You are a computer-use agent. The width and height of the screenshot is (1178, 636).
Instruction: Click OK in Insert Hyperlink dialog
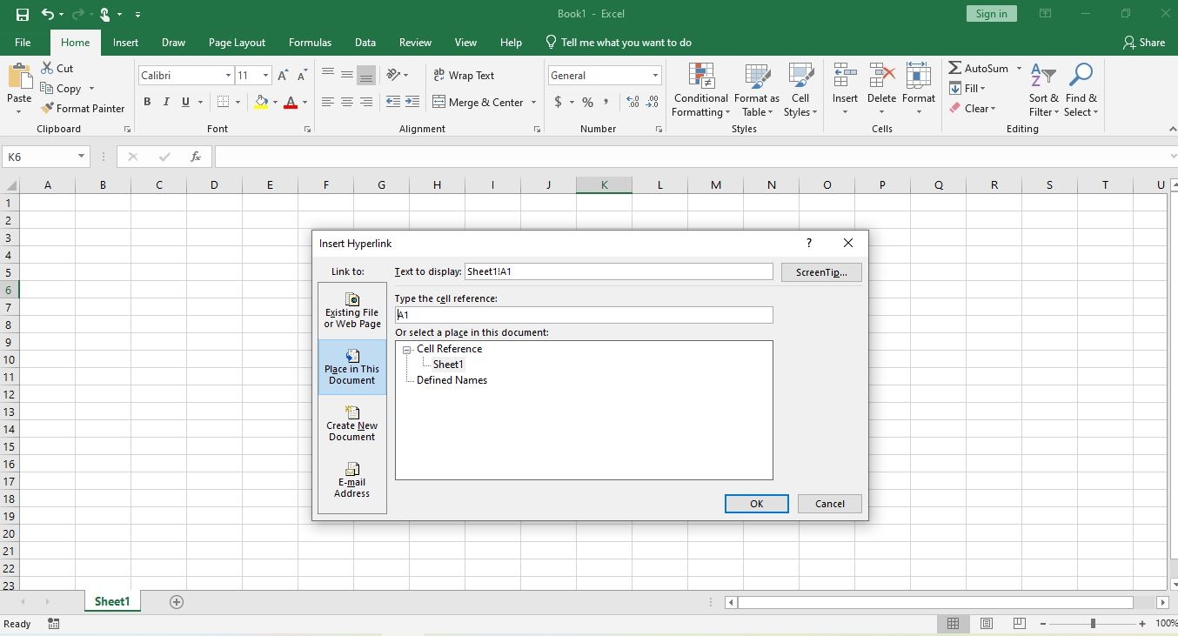tap(756, 504)
